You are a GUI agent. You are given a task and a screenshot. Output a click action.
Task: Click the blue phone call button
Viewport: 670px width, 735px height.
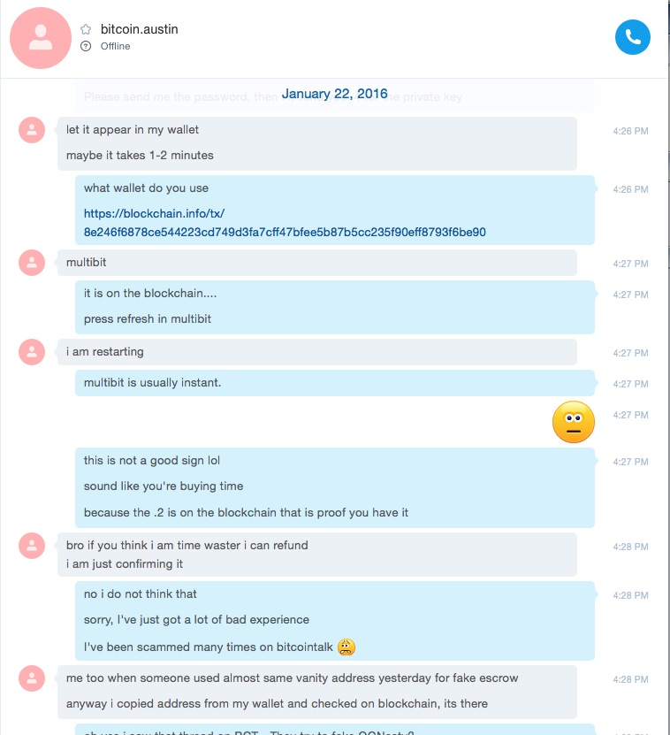(x=633, y=37)
